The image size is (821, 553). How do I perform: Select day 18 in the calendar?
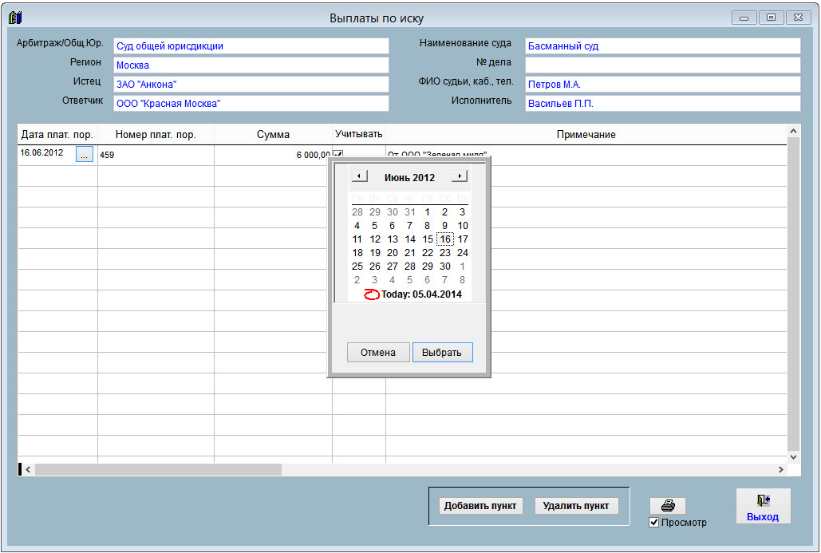coord(357,253)
